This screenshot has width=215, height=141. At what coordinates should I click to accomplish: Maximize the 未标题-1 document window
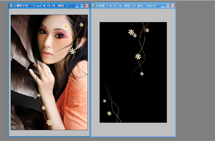click(x=168, y=6)
